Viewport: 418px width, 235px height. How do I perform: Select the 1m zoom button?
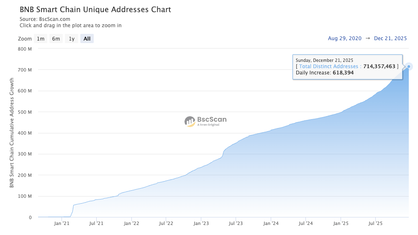(x=41, y=38)
